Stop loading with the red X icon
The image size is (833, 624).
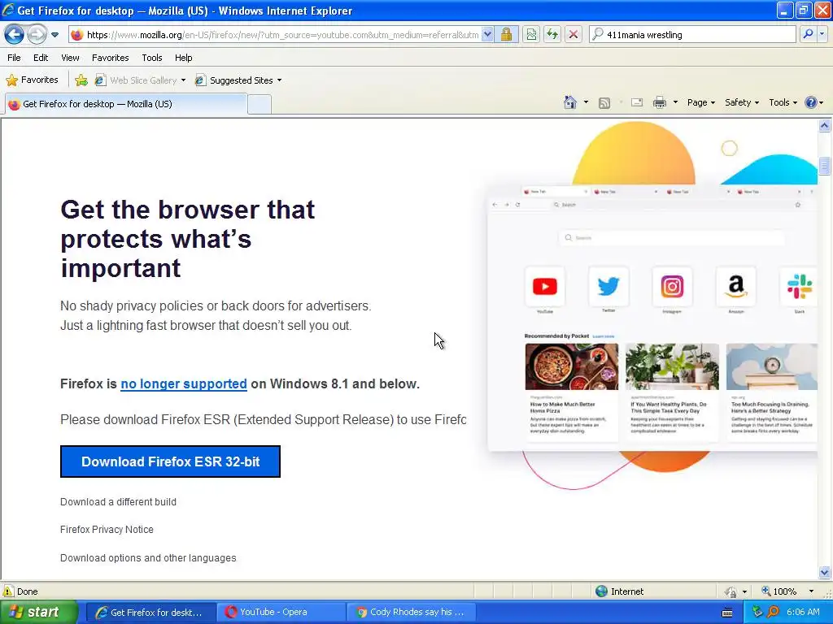tap(574, 35)
